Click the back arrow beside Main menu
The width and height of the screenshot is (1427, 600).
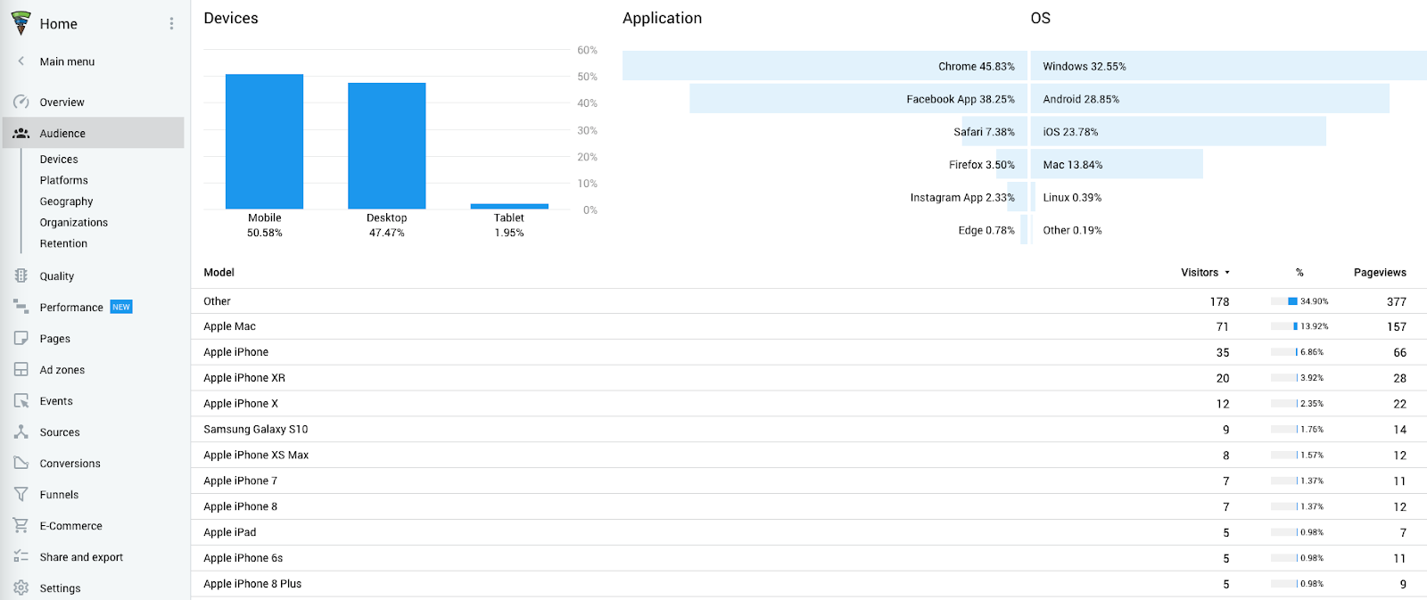click(x=21, y=62)
